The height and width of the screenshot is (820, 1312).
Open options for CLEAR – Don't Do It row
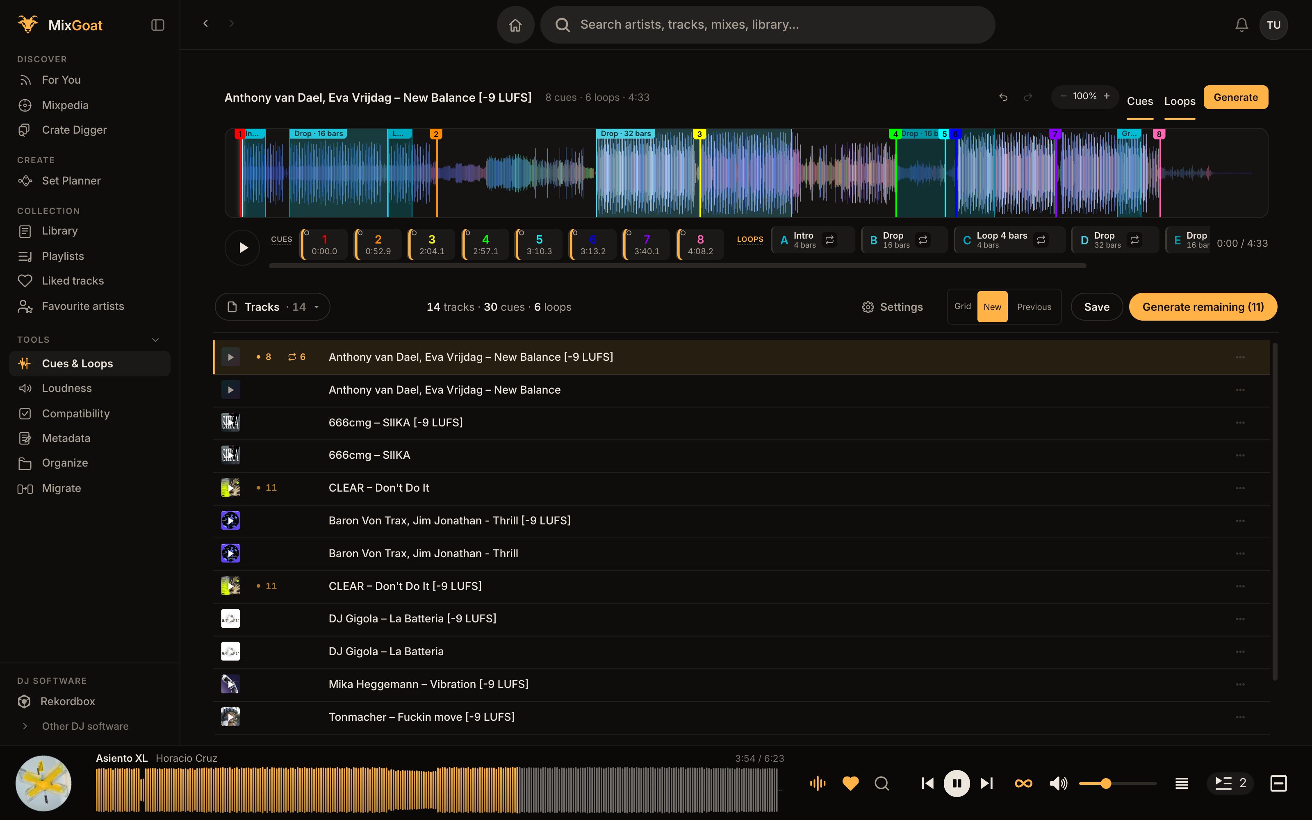click(x=1240, y=488)
